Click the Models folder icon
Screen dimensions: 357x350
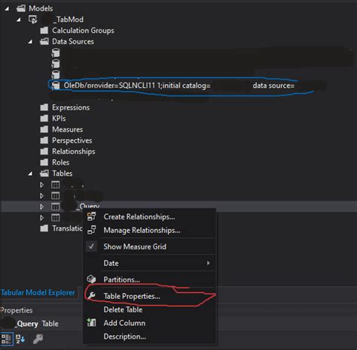[21, 8]
